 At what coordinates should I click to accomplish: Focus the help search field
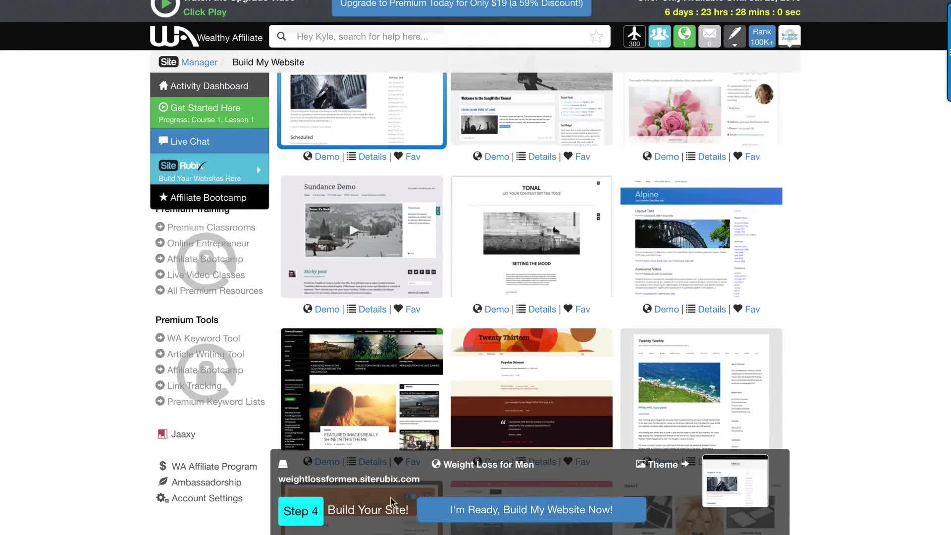(x=440, y=36)
